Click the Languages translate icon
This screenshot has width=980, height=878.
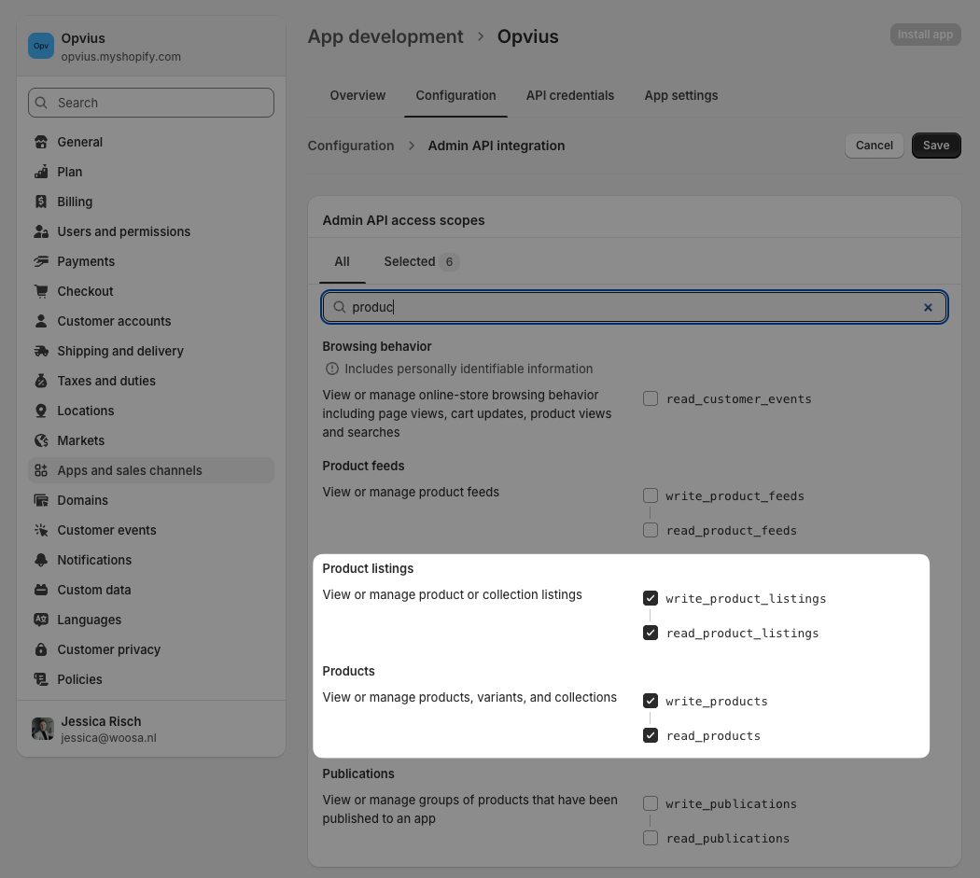point(41,620)
